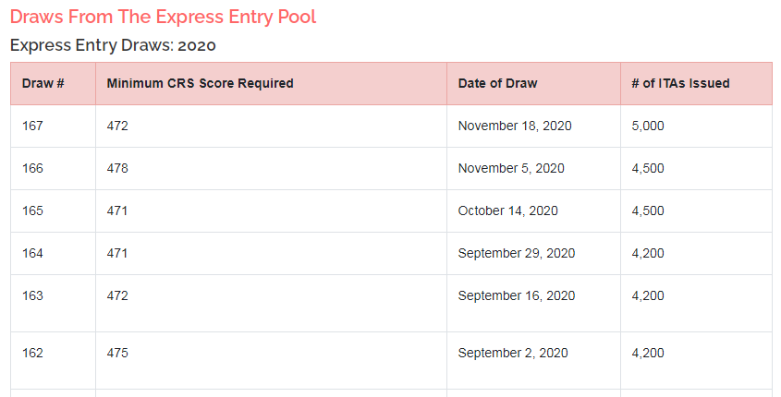This screenshot has width=781, height=397.
Task: Select draw number 167 cell
Action: tap(32, 126)
